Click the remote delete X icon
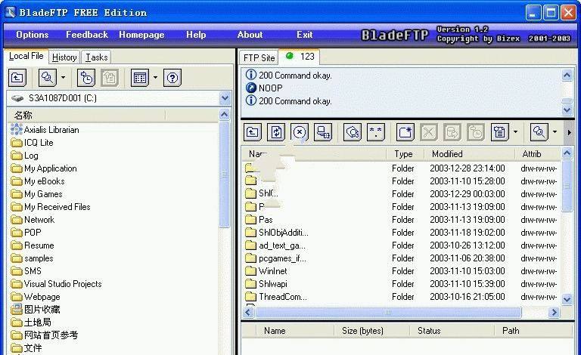581x355 pixels. [x=429, y=132]
